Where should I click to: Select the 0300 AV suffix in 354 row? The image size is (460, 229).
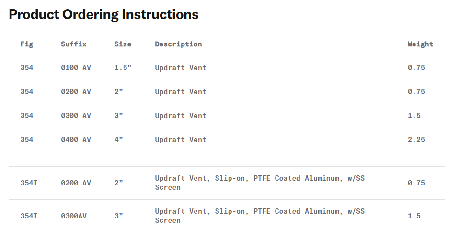point(76,116)
